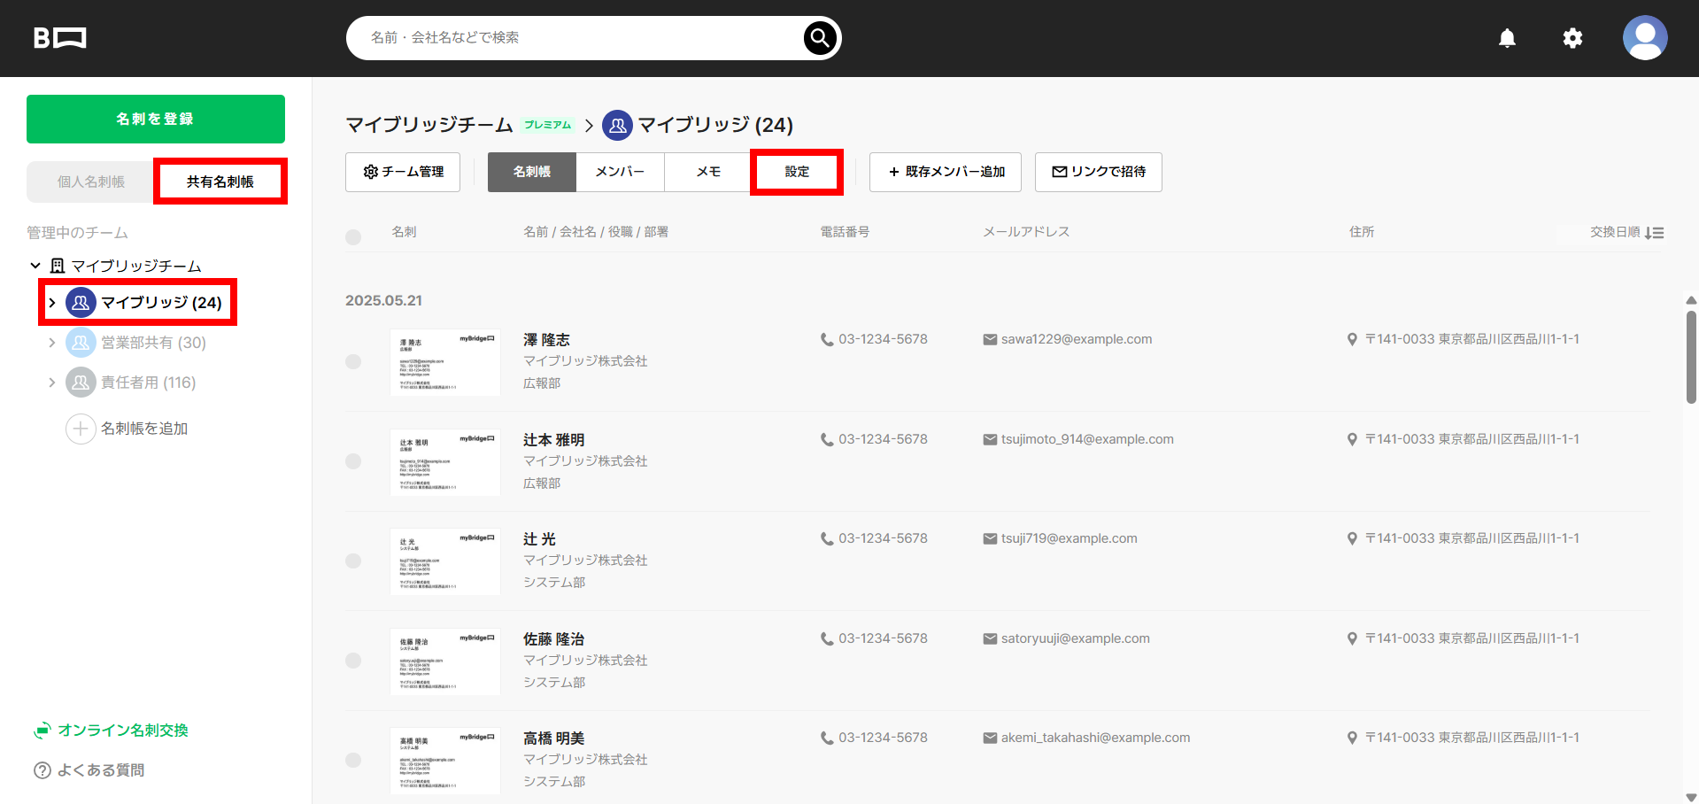Toggle the select-all checkbox in table header
This screenshot has width=1699, height=804.
coord(353,237)
